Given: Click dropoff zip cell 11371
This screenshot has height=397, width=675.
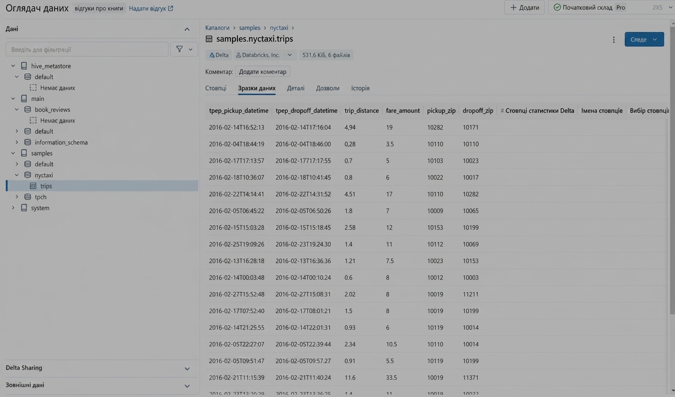Looking at the screenshot, I should 470,377.
